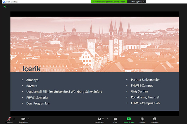Unmute the microphone

tap(9, 120)
